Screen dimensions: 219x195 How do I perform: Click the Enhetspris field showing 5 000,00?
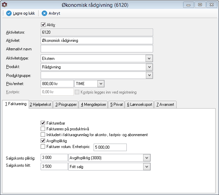(x=110, y=147)
